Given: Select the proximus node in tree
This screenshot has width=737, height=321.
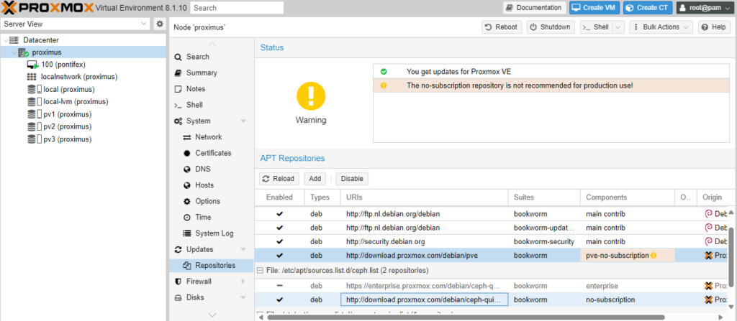Looking at the screenshot, I should pyautogui.click(x=47, y=52).
